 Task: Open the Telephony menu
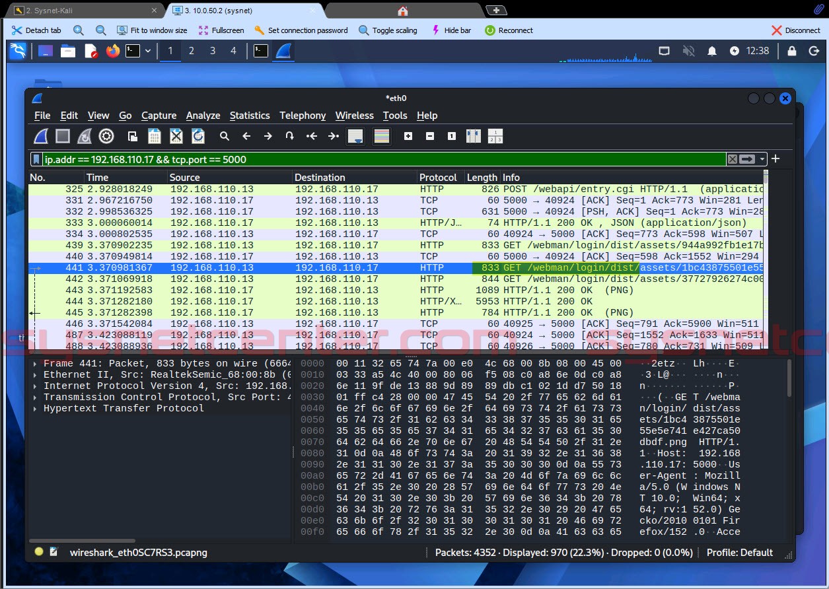303,116
